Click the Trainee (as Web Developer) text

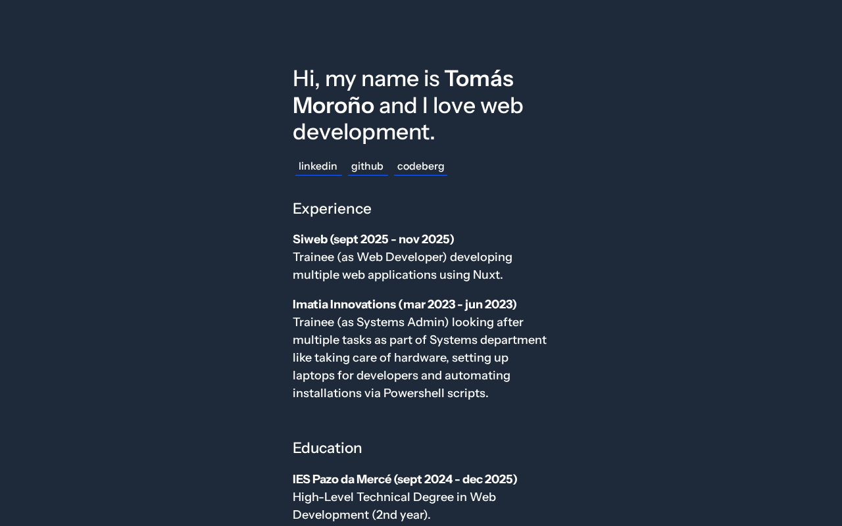click(x=370, y=257)
